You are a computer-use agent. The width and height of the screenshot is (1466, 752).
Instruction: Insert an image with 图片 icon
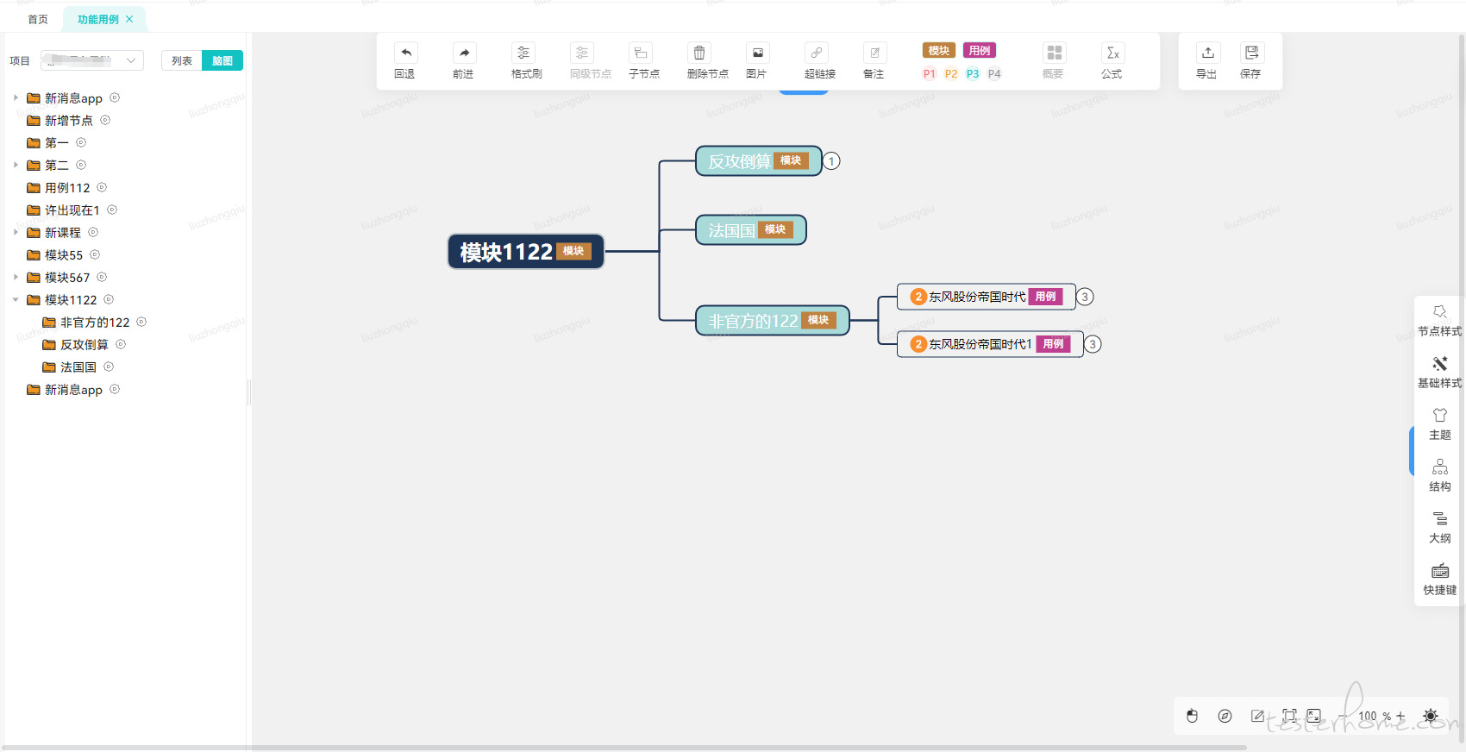(758, 53)
